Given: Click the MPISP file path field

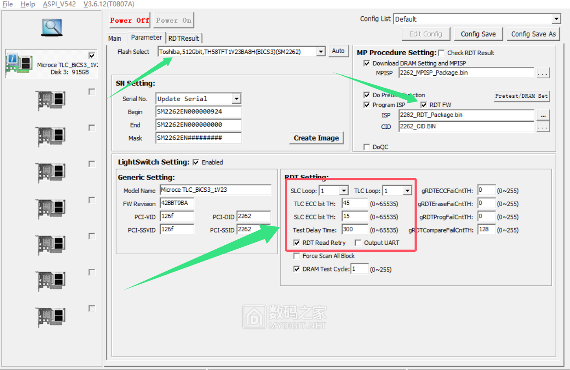Looking at the screenshot, I should click(466, 73).
